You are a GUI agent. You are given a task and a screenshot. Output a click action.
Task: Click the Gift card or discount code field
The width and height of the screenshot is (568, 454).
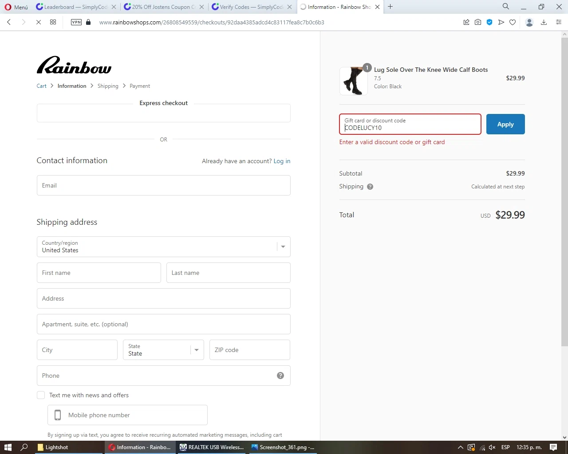click(410, 124)
